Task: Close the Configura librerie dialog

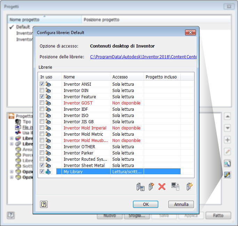Action: 190,32
